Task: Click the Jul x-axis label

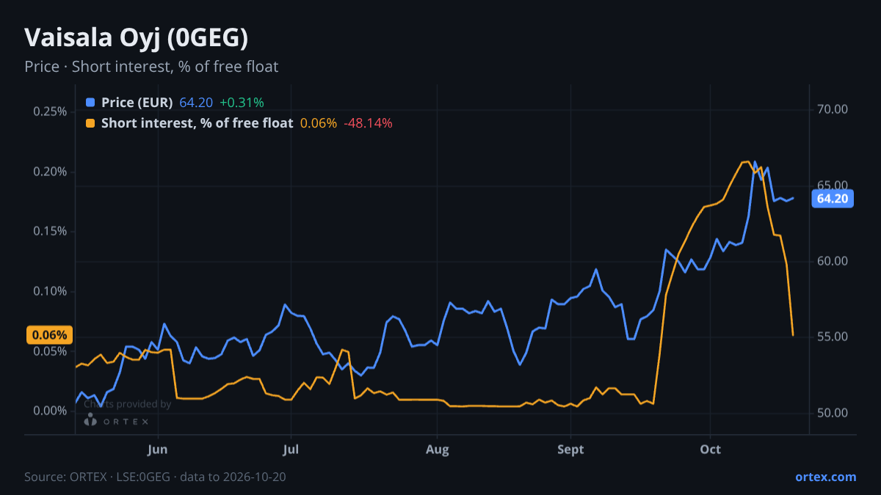Action: point(291,449)
